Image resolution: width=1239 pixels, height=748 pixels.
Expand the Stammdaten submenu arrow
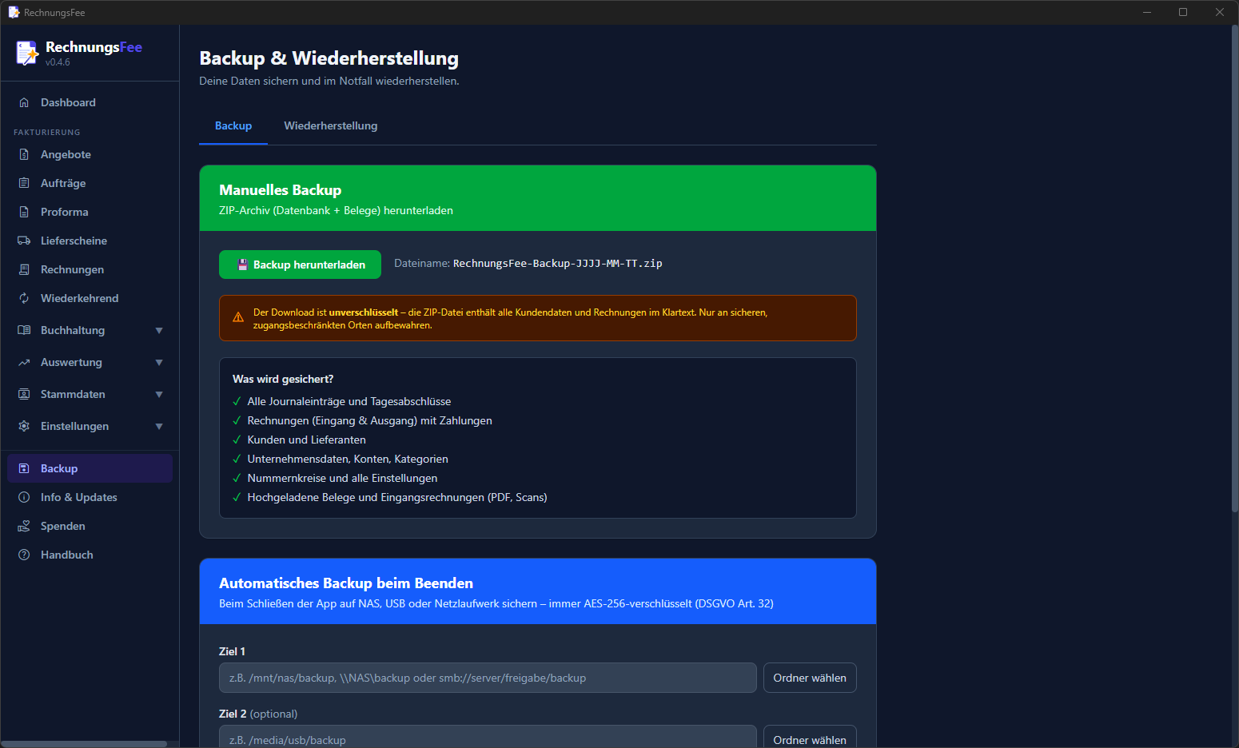[x=159, y=394]
